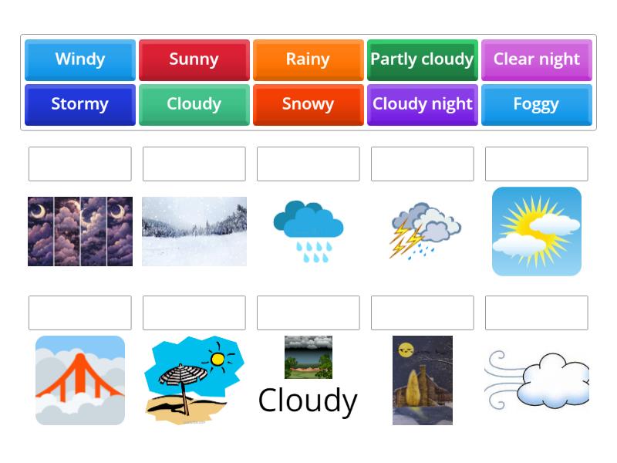Pick the Foggy word tile
The width and height of the screenshot is (617, 463).
536,104
